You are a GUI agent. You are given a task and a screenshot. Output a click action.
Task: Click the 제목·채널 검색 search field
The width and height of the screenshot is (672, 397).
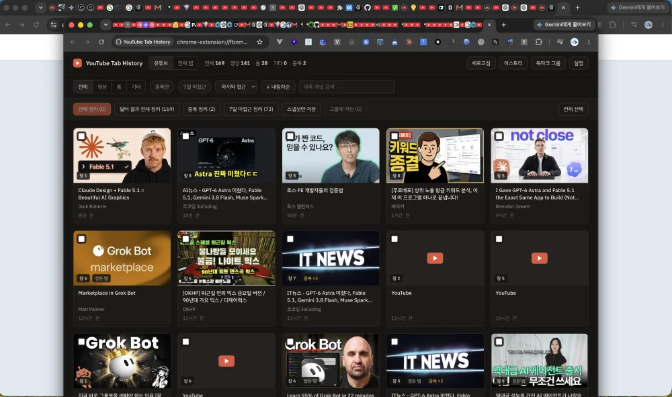[x=347, y=87]
